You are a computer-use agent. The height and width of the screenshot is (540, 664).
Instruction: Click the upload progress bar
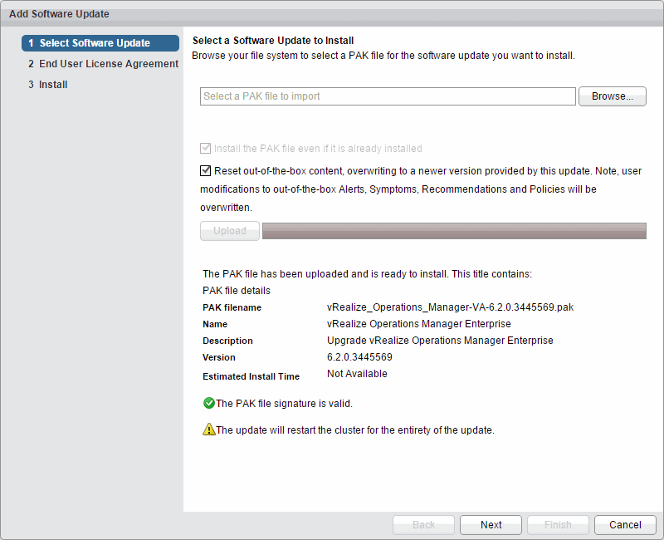coord(453,231)
